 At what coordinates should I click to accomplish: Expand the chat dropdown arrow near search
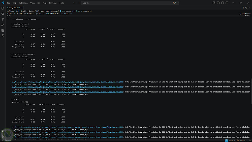tap(178, 3)
